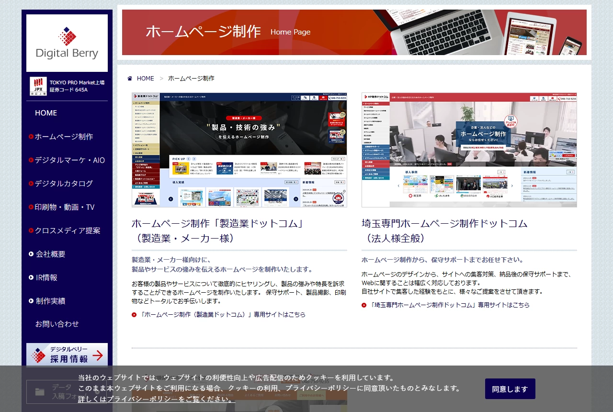The height and width of the screenshot is (412, 613).
Task: Select デジタルマーケ・AIO menu item
Action: click(69, 160)
